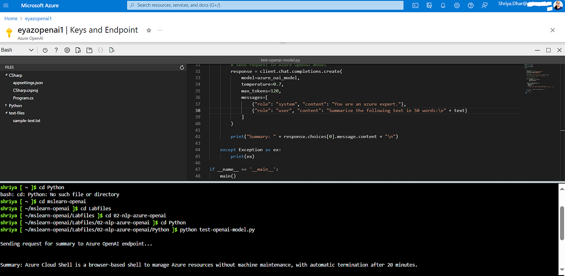Open Cloud Shell help
This screenshot has width=565, height=276.
56,50
